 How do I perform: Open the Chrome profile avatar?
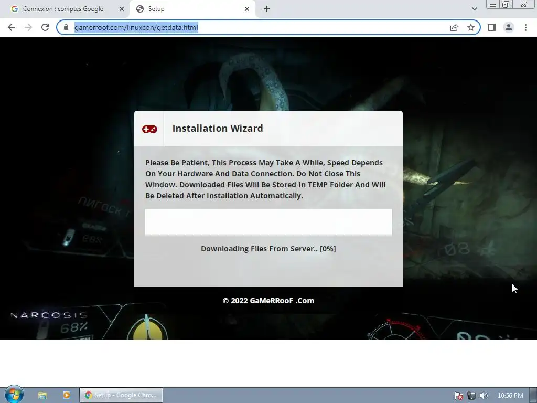[509, 27]
